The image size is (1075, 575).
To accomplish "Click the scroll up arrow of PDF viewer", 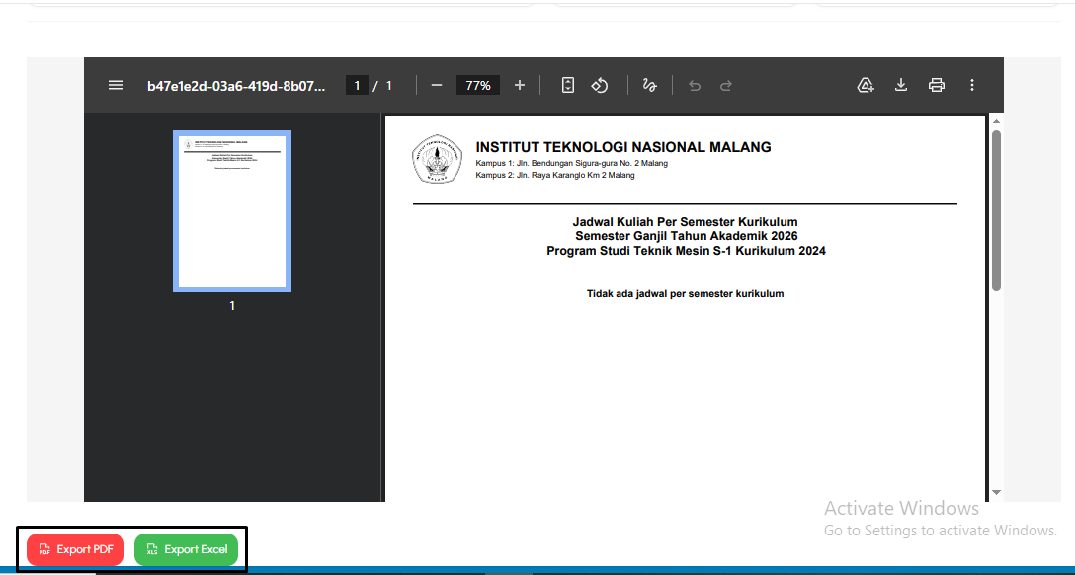I will pyautogui.click(x=996, y=122).
